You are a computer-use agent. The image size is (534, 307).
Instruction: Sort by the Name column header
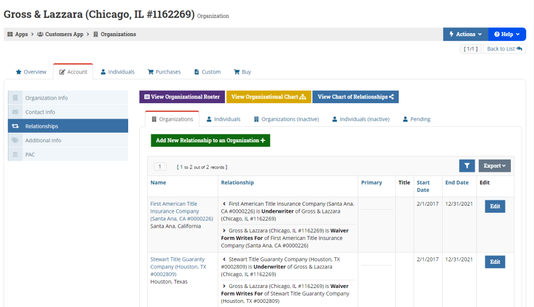[158, 183]
